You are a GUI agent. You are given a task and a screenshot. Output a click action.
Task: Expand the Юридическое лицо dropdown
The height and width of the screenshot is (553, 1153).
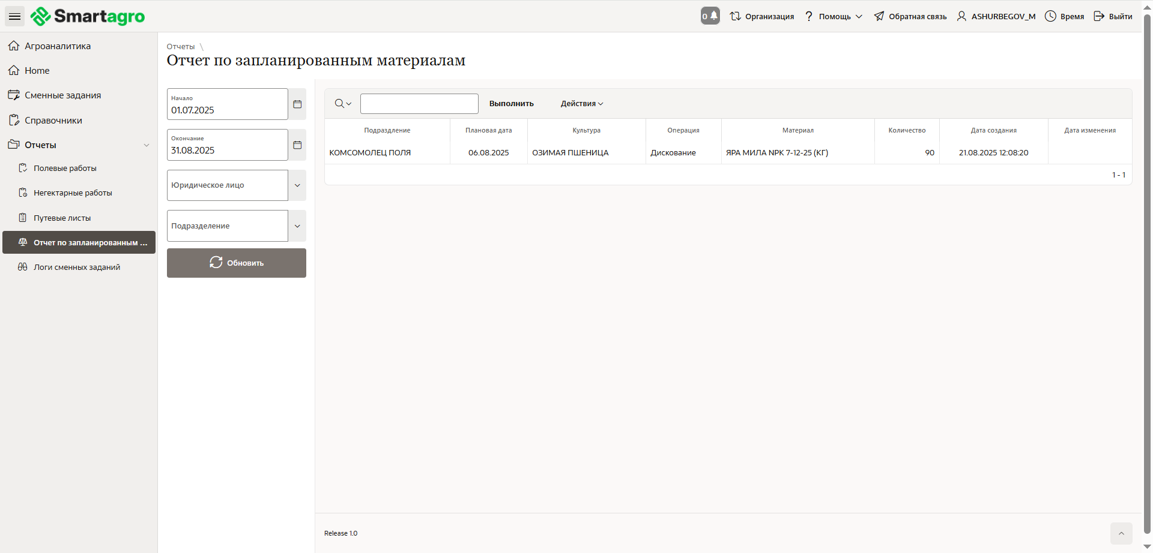pyautogui.click(x=297, y=185)
